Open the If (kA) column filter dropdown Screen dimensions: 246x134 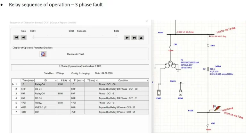(69, 80)
